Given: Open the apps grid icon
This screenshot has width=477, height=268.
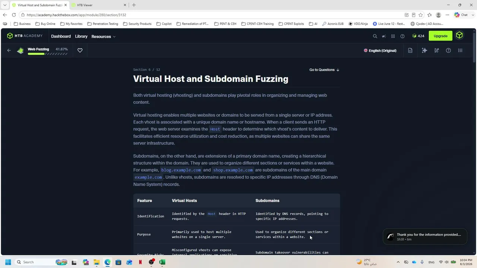Looking at the screenshot, I should click(393, 36).
